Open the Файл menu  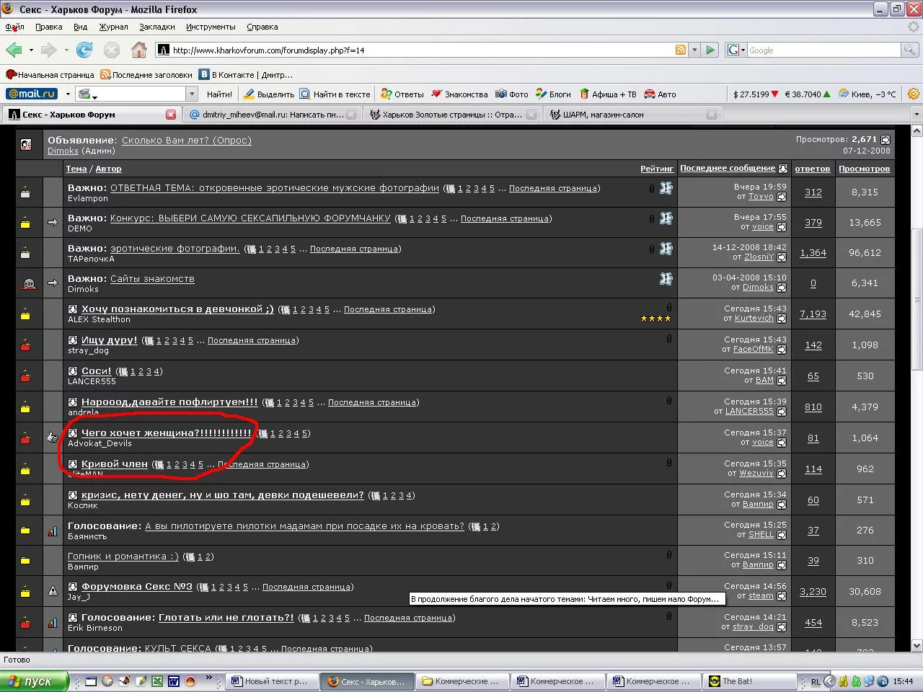14,27
